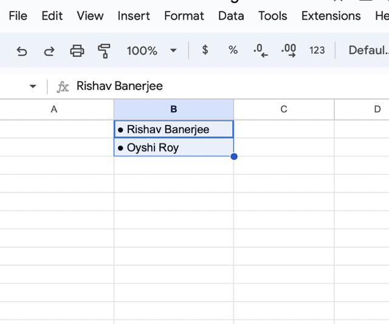The width and height of the screenshot is (389, 324).
Task: Open the Insert menu
Action: 134,16
